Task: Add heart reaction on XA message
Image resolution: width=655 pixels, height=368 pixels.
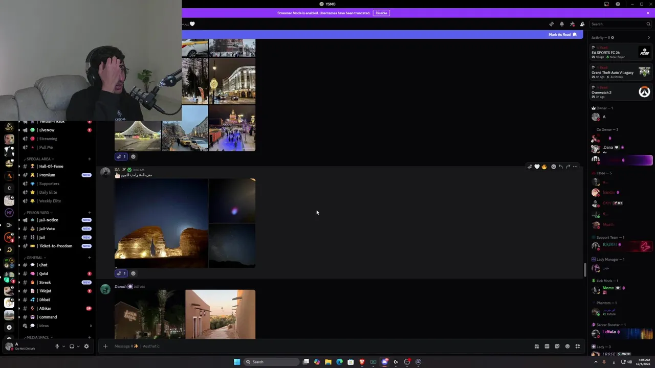Action: pyautogui.click(x=537, y=167)
